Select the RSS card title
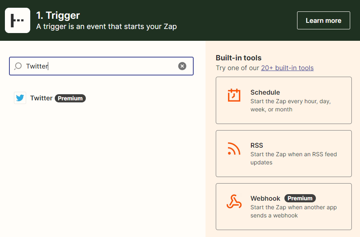360x237 pixels. tap(257, 145)
